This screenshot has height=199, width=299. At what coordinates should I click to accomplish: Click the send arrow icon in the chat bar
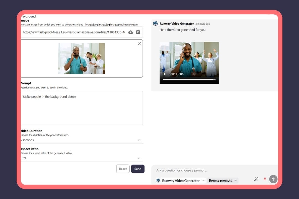[273, 179]
